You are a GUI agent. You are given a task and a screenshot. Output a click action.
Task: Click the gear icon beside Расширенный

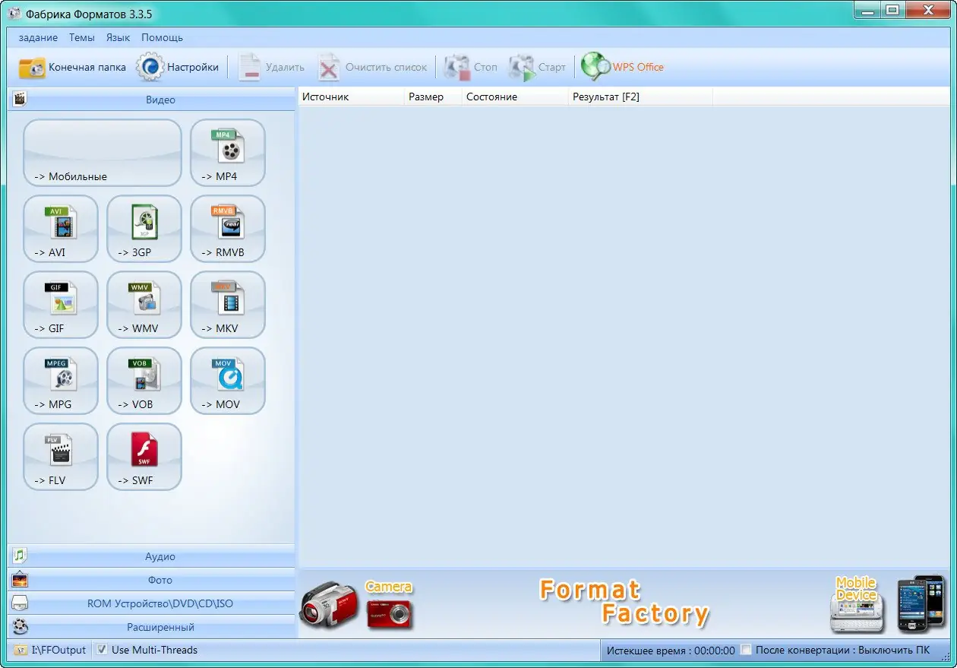point(20,627)
